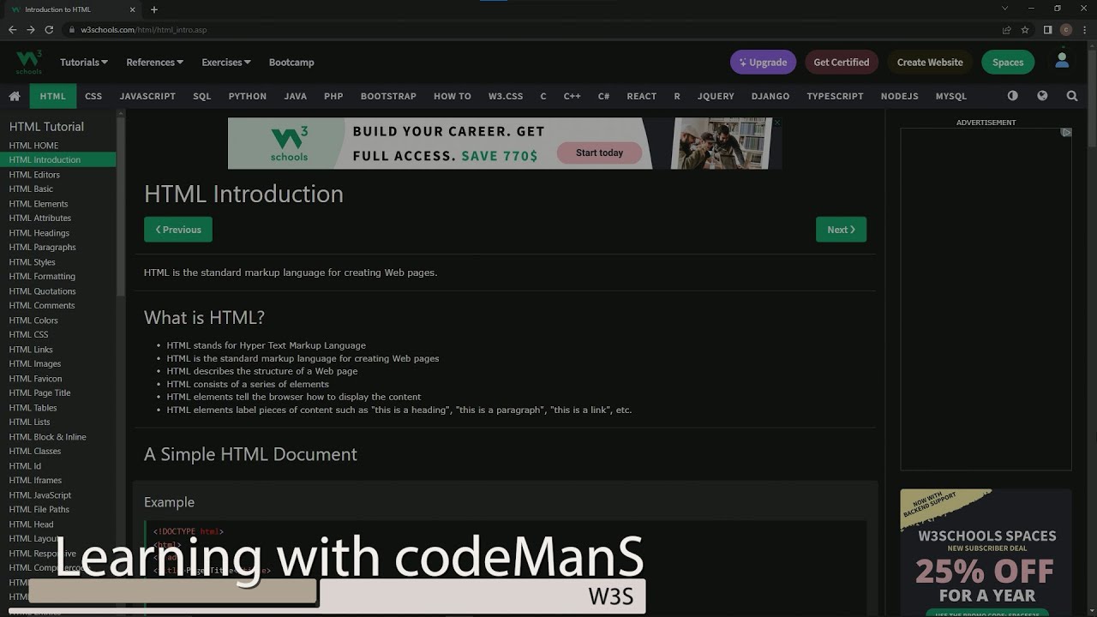Open HTML Block & Inline in sidebar
This screenshot has height=617, width=1097.
pos(48,437)
